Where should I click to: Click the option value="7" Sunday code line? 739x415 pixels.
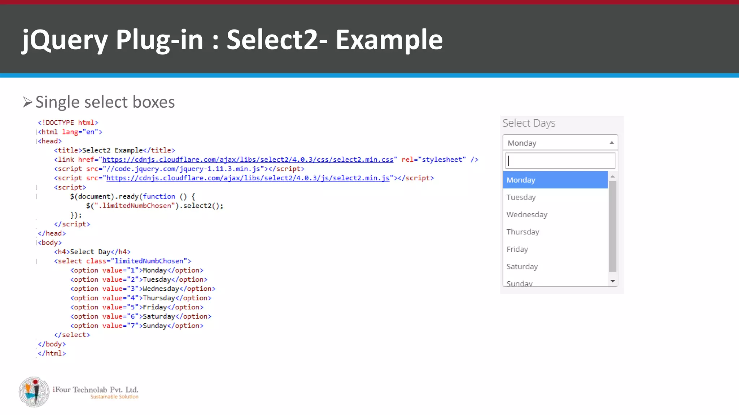pos(137,326)
